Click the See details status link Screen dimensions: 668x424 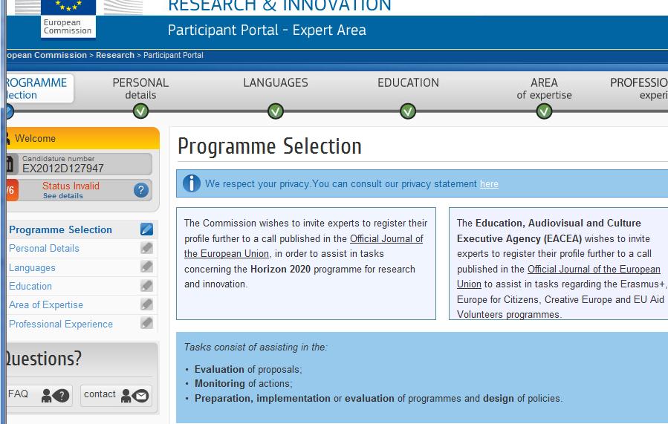click(x=63, y=196)
